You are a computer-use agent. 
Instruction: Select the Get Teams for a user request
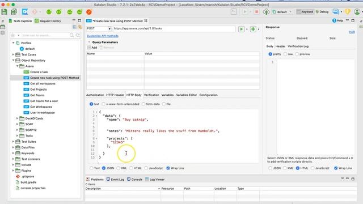pyautogui.click(x=44, y=101)
